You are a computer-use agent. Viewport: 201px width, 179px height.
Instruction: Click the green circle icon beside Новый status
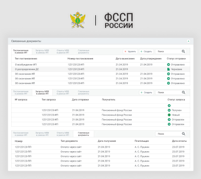click(169, 115)
